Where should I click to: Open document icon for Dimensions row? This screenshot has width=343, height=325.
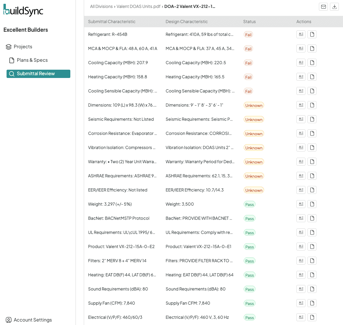pyautogui.click(x=312, y=105)
